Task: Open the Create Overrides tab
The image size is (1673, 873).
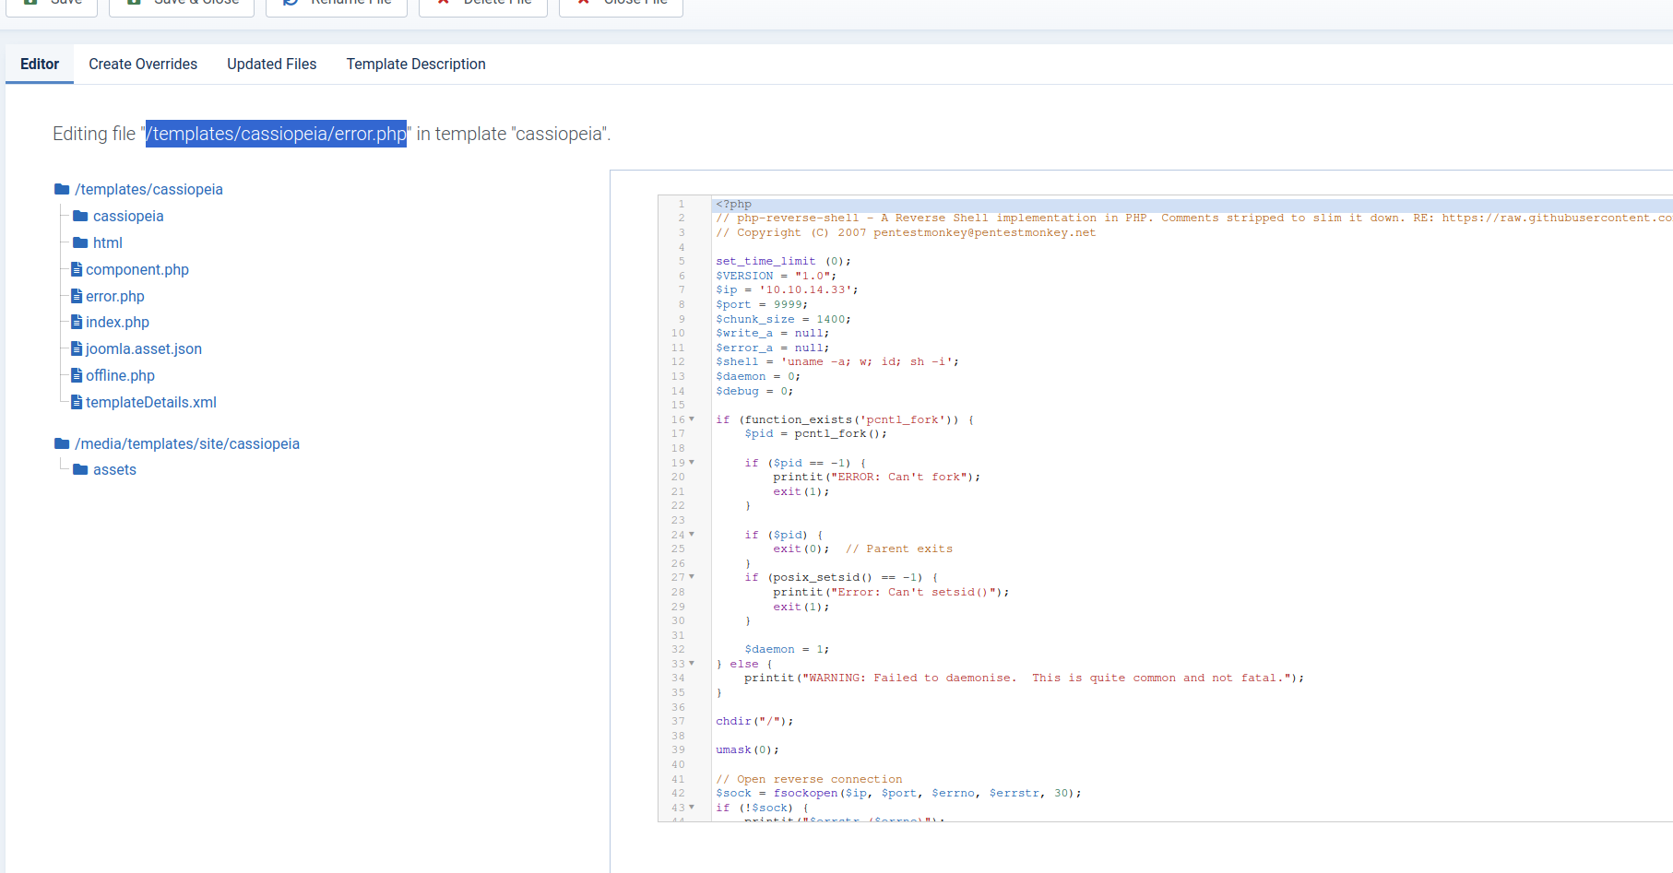Action: 143,64
